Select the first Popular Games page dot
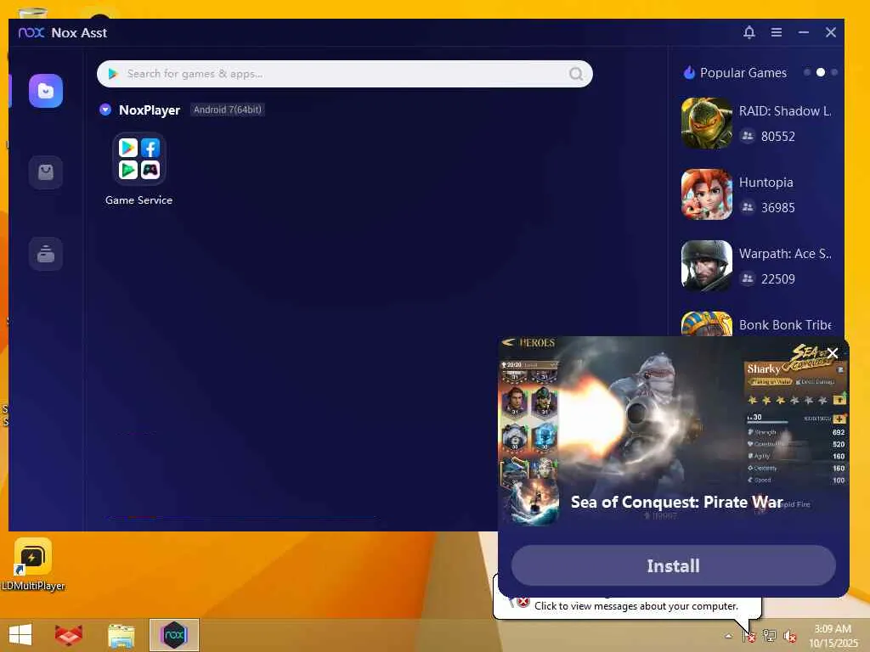Viewport: 870px width, 652px height. 807,73
